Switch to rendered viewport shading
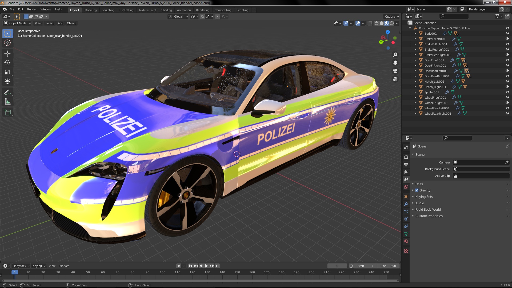512x288 pixels. tap(392, 23)
